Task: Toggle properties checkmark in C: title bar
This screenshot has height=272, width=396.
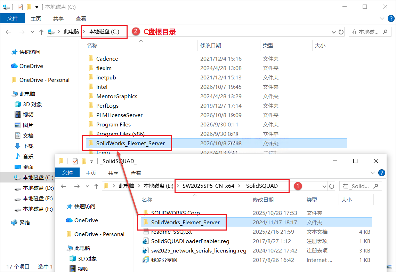Action: point(20,7)
